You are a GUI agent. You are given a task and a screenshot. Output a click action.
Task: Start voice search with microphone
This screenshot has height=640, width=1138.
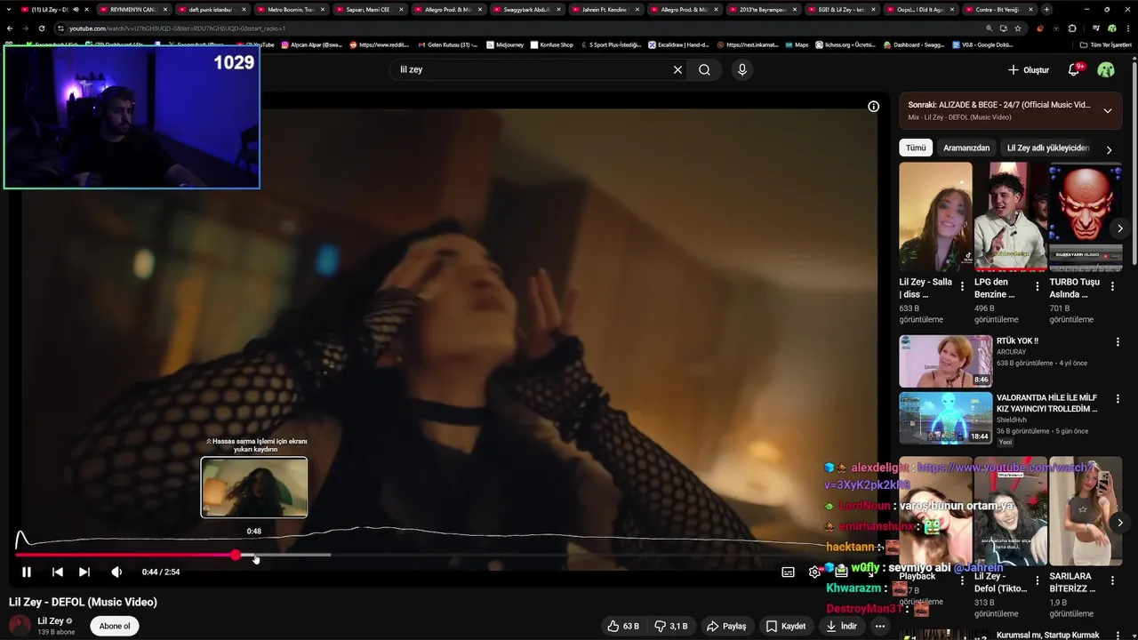click(742, 69)
